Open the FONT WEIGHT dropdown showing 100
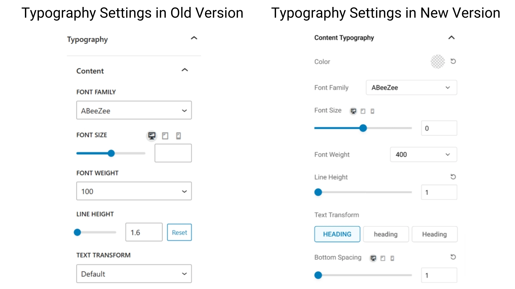The image size is (515, 289). (x=134, y=191)
